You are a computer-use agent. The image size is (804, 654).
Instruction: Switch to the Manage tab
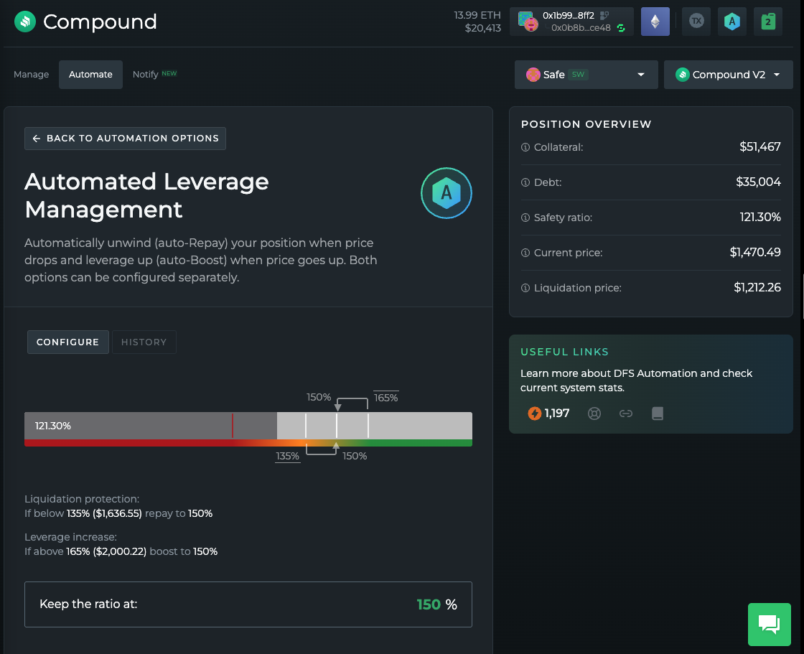pyautogui.click(x=32, y=75)
